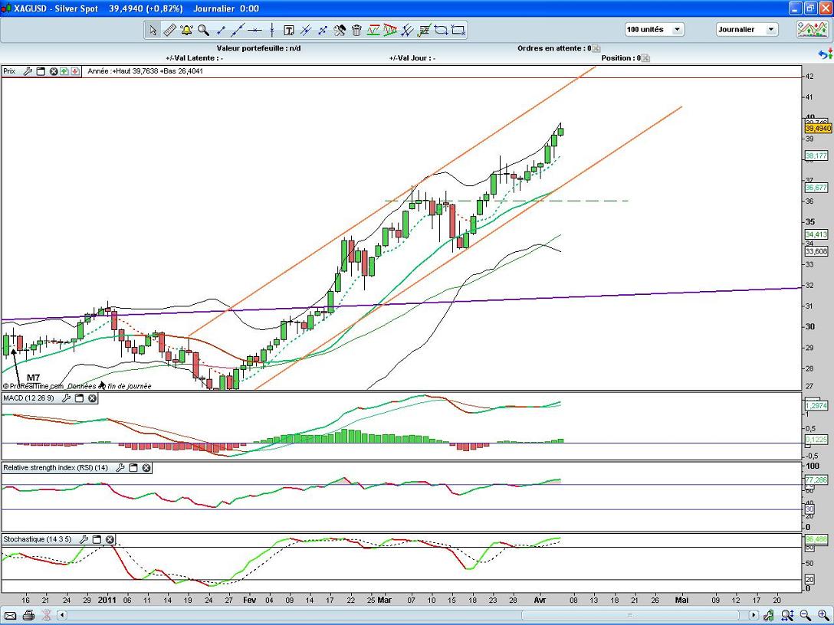Open MACD indicator wrench settings
The height and width of the screenshot is (625, 834).
(67, 398)
